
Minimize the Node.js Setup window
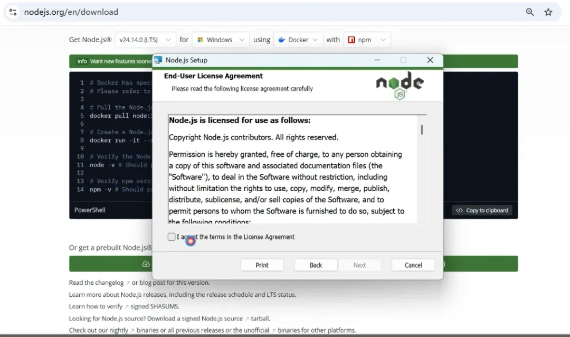377,60
